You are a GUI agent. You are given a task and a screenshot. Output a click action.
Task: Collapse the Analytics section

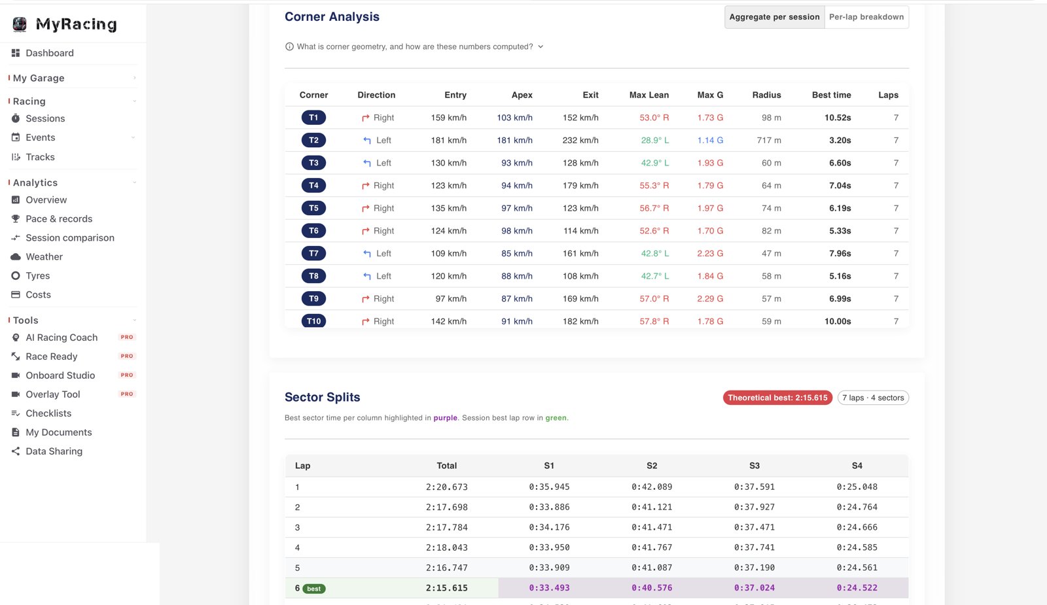[x=135, y=182]
